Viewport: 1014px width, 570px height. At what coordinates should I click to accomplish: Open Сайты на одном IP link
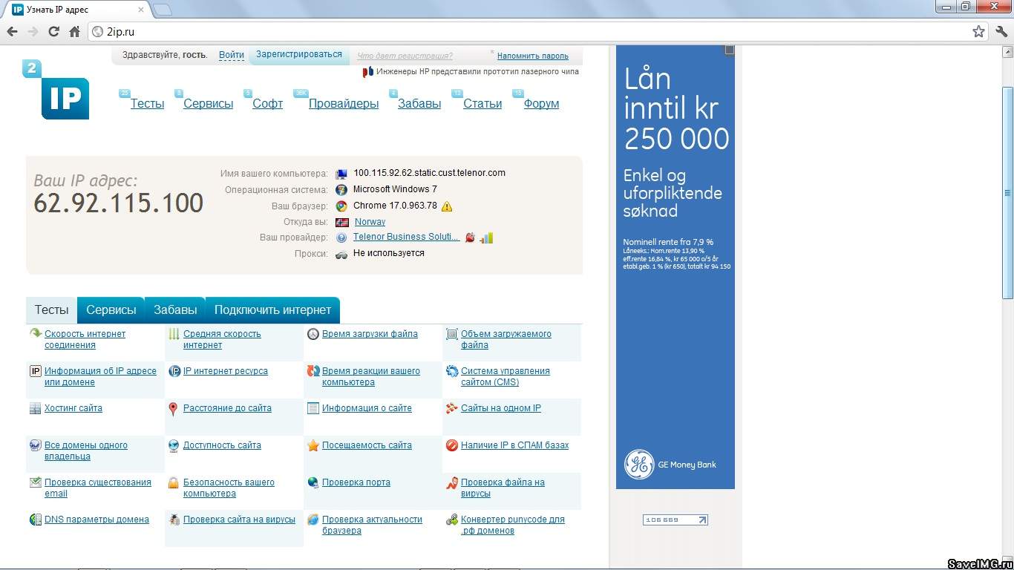500,408
